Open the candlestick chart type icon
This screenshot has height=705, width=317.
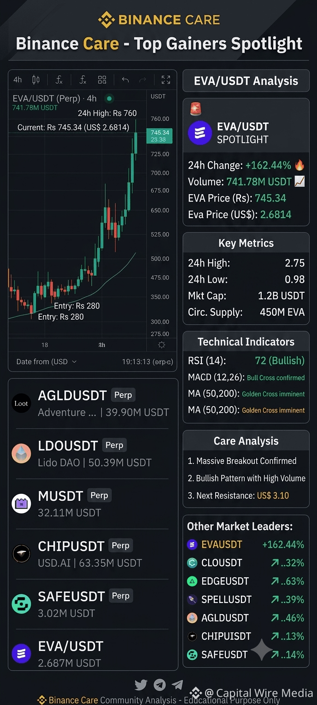36,80
